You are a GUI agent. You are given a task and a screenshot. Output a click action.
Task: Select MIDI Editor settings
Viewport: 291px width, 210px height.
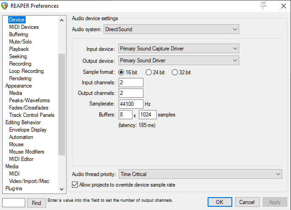21,159
